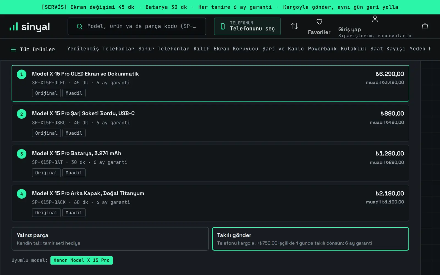Choose the Yalnız parça option

pos(110,239)
